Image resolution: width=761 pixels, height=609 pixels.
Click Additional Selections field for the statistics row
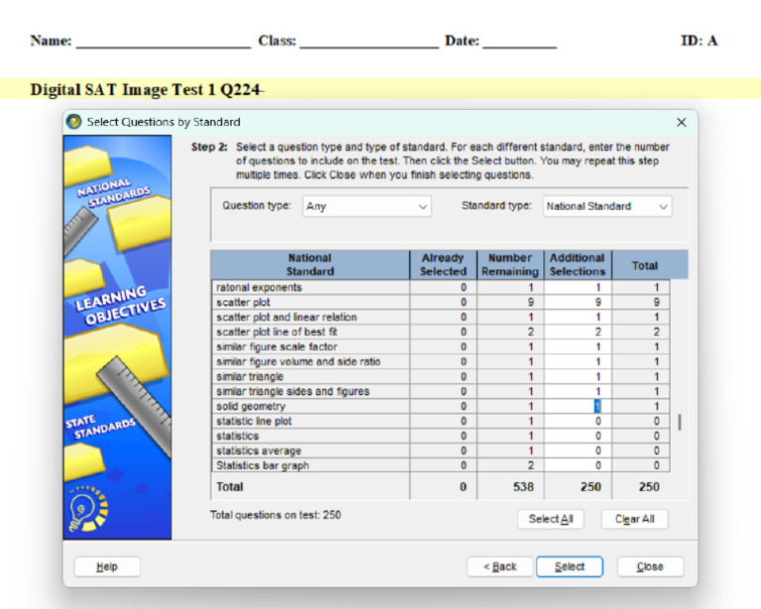(578, 436)
